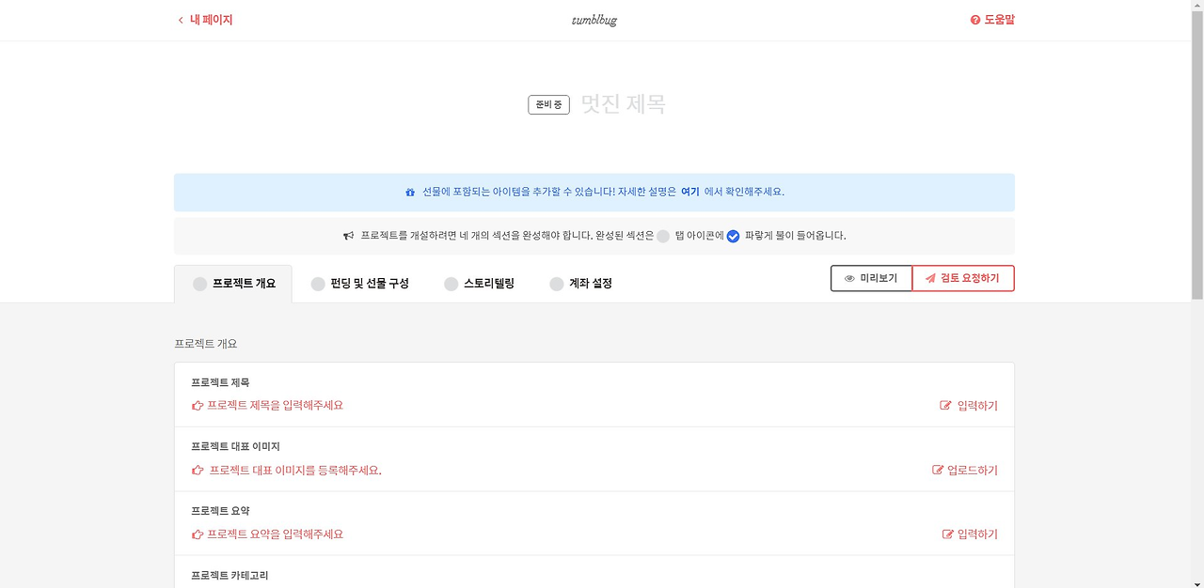Switch to 스토리텔링 tab

coord(479,284)
